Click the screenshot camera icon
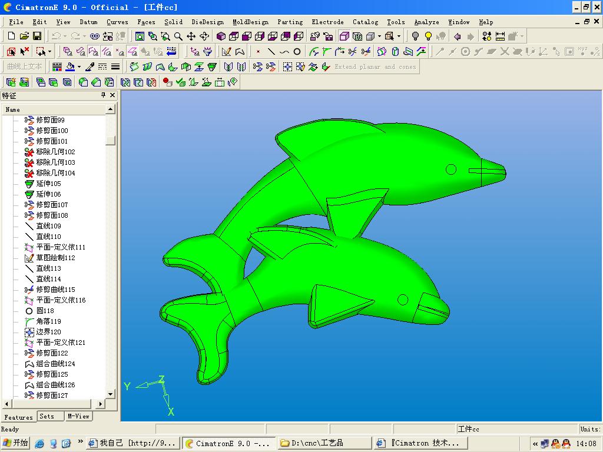This screenshot has height=452, width=603. pyautogui.click(x=328, y=36)
